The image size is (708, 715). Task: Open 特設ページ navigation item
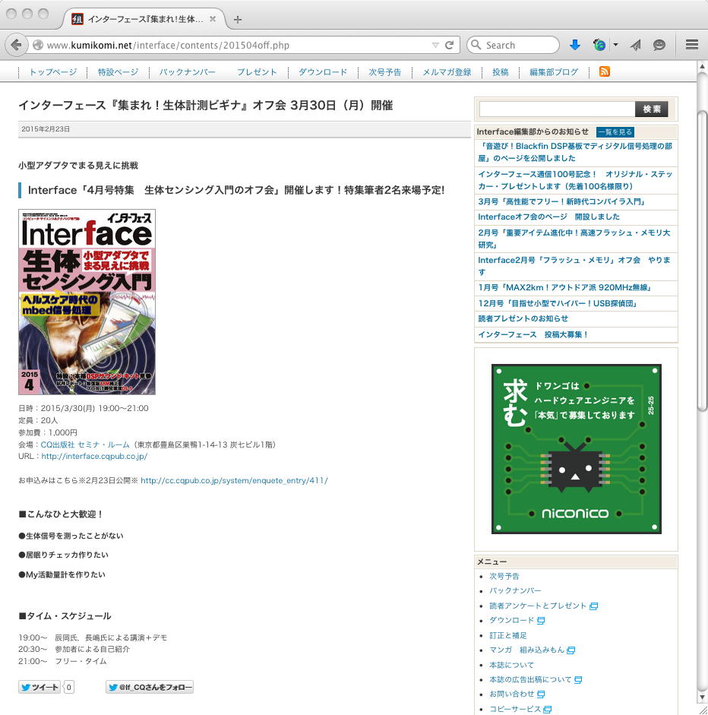118,72
